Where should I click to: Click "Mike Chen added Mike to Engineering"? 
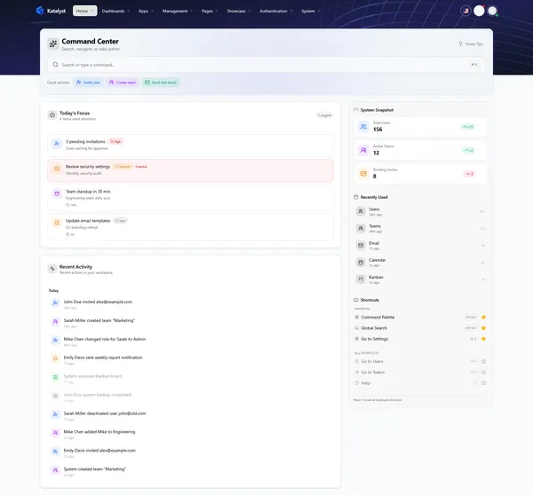[190, 434]
